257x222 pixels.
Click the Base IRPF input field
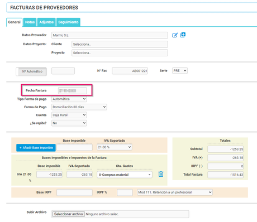74,192
